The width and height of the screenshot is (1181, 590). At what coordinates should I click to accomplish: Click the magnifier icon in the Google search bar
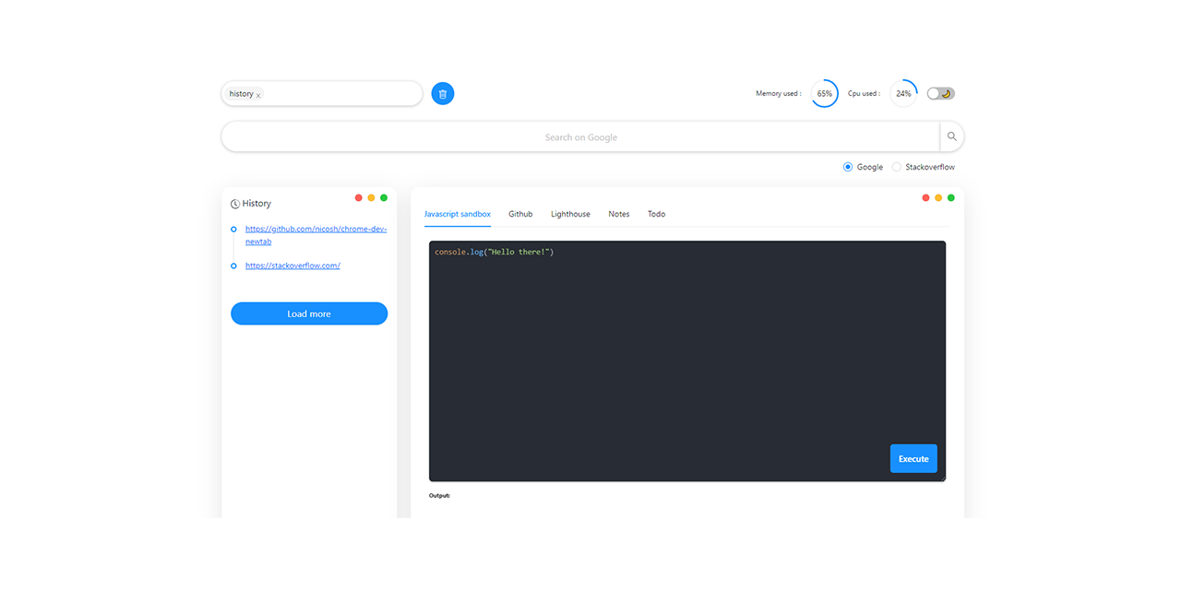(951, 136)
